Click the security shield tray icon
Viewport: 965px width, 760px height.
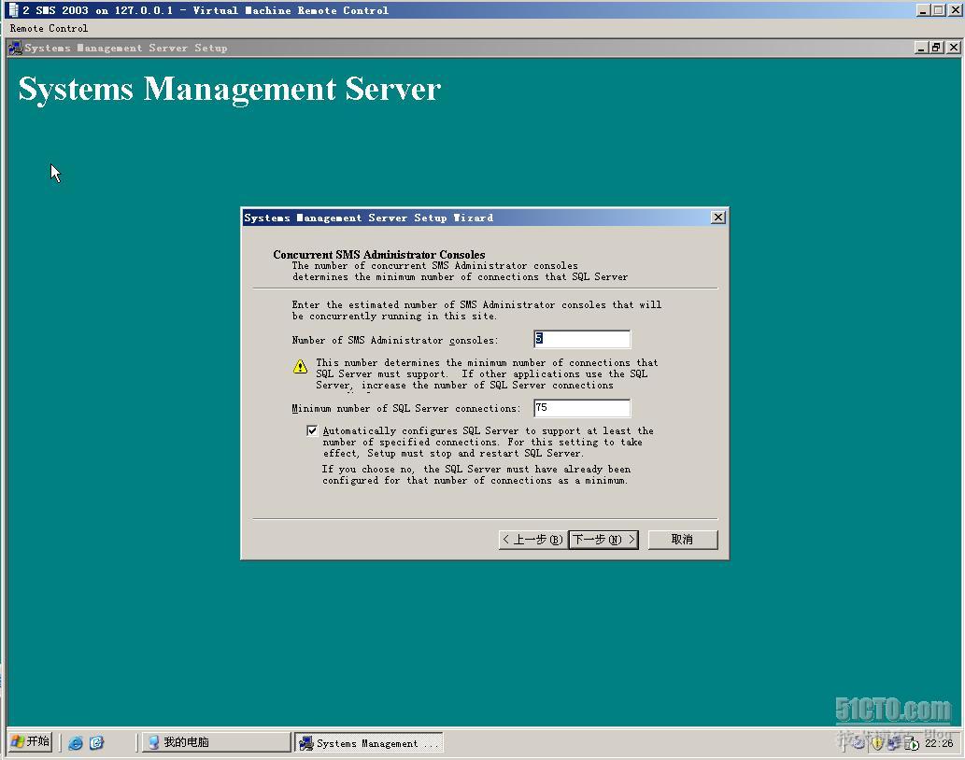click(877, 743)
